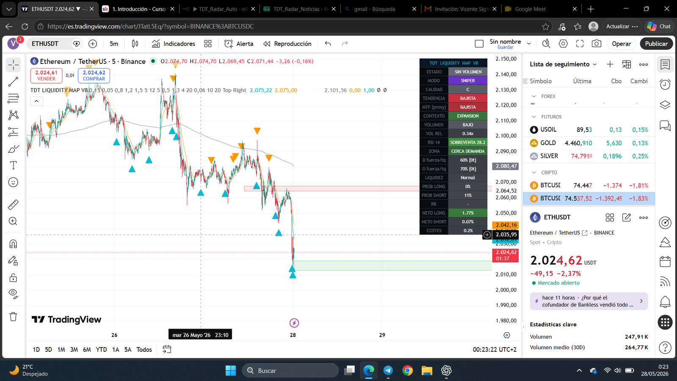
Task: Open the candlestick chart type menu
Action: pos(135,44)
